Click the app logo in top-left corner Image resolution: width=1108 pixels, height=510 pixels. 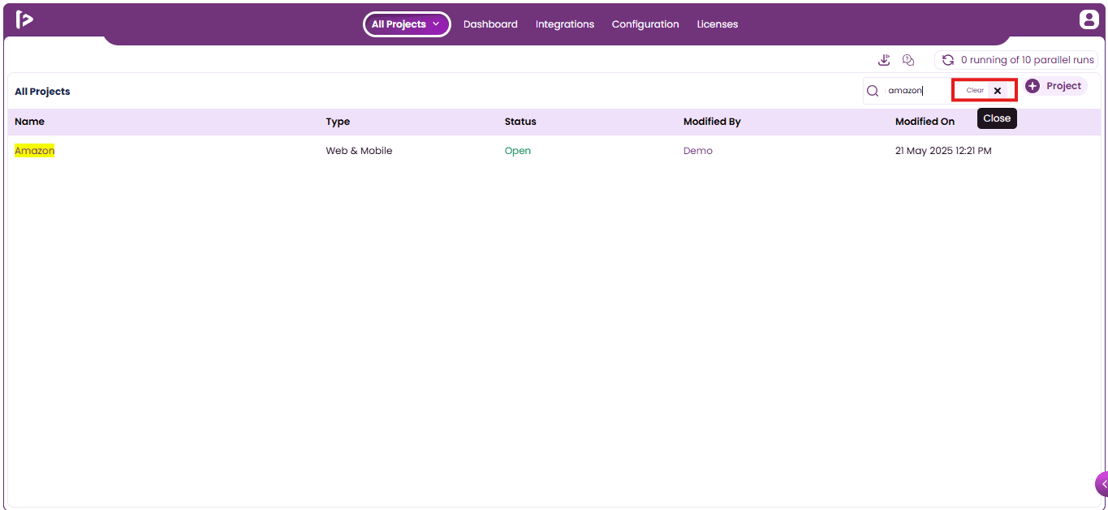pyautogui.click(x=24, y=20)
